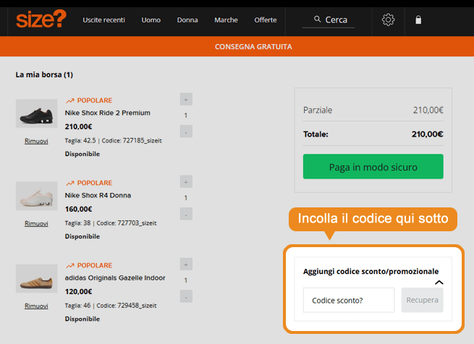Increase quantity of Nike Shox R4 Donna
Screen dimensions: 474x344
[x=186, y=181]
